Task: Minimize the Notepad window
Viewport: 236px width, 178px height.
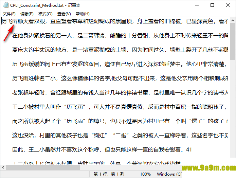Action: point(197,5)
